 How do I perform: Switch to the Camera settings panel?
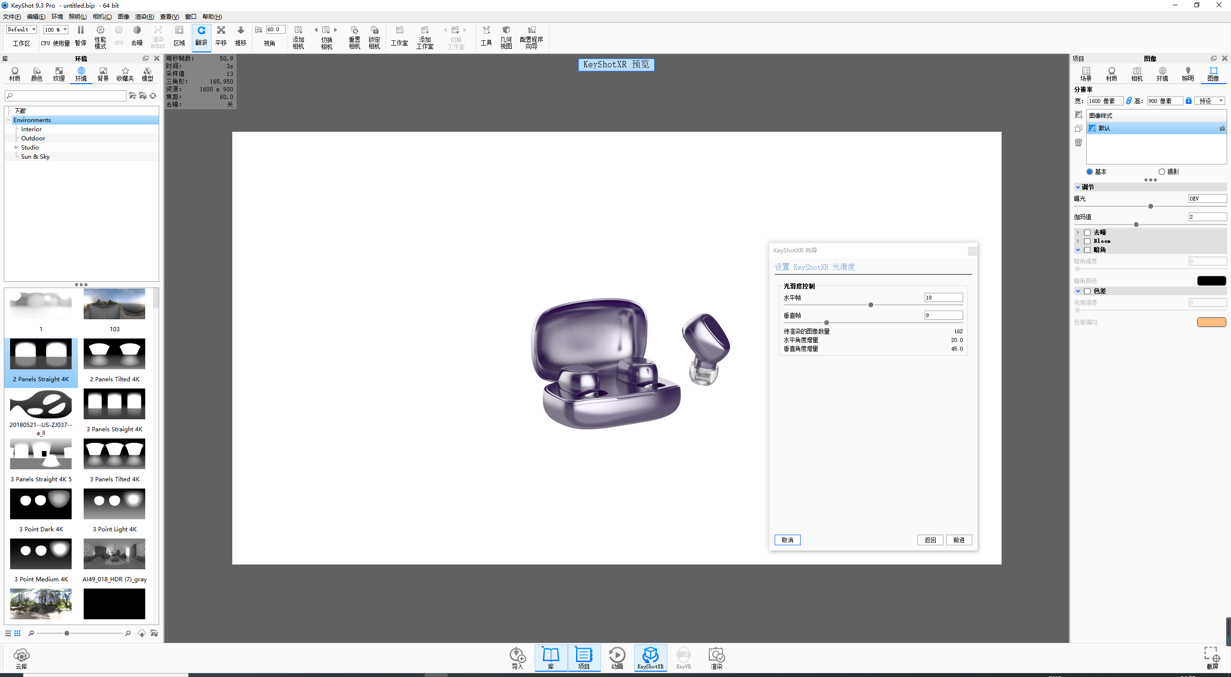[x=1136, y=74]
